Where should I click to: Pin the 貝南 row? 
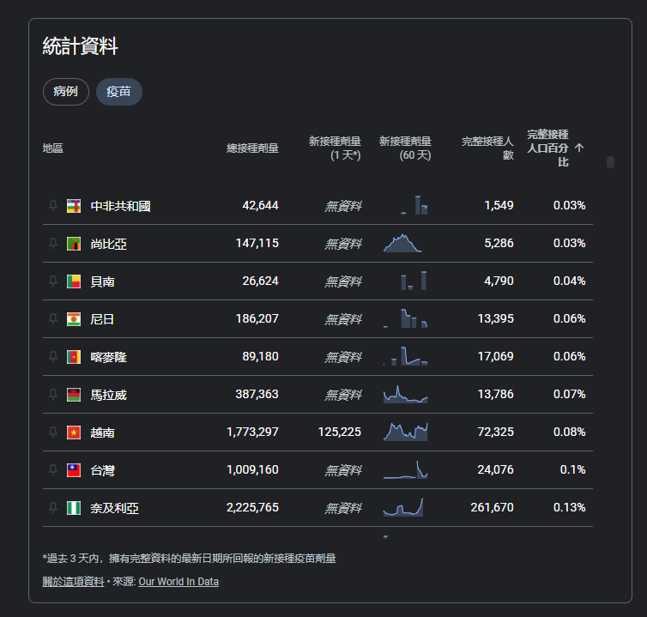tap(53, 281)
